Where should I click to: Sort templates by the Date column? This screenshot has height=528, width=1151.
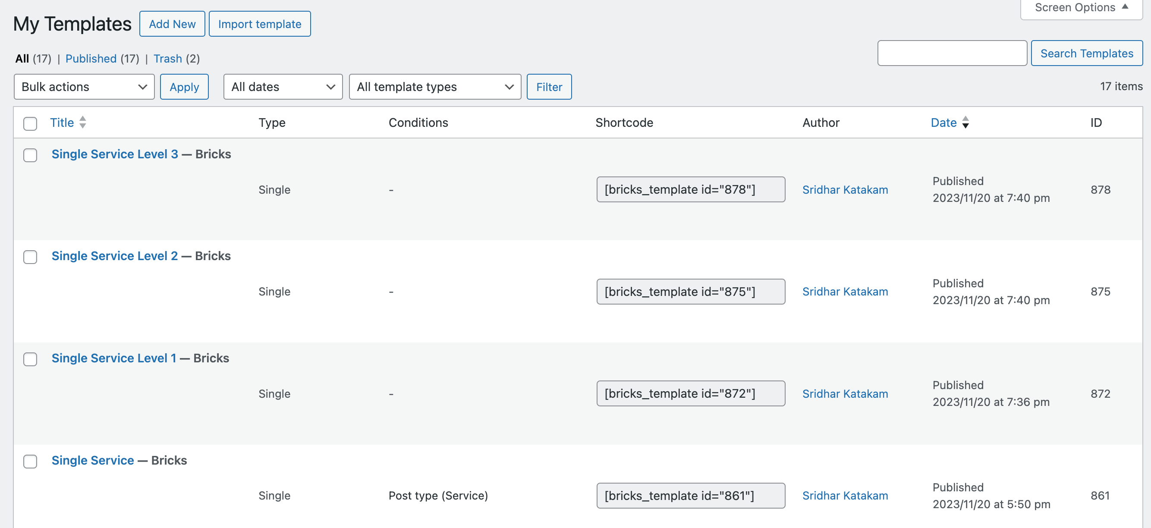(x=943, y=123)
